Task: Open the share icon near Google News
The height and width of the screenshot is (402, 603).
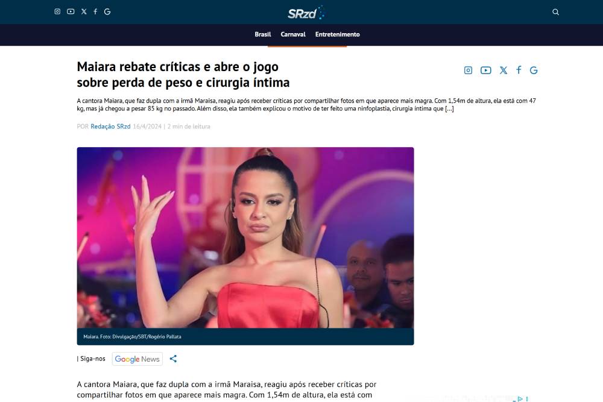Action: click(174, 359)
